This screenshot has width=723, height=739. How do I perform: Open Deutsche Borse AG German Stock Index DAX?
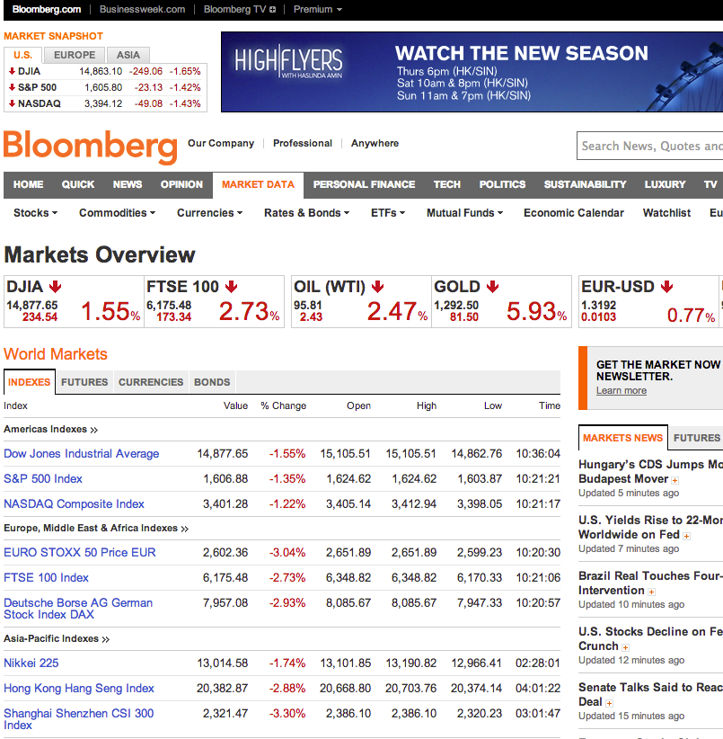tap(78, 609)
